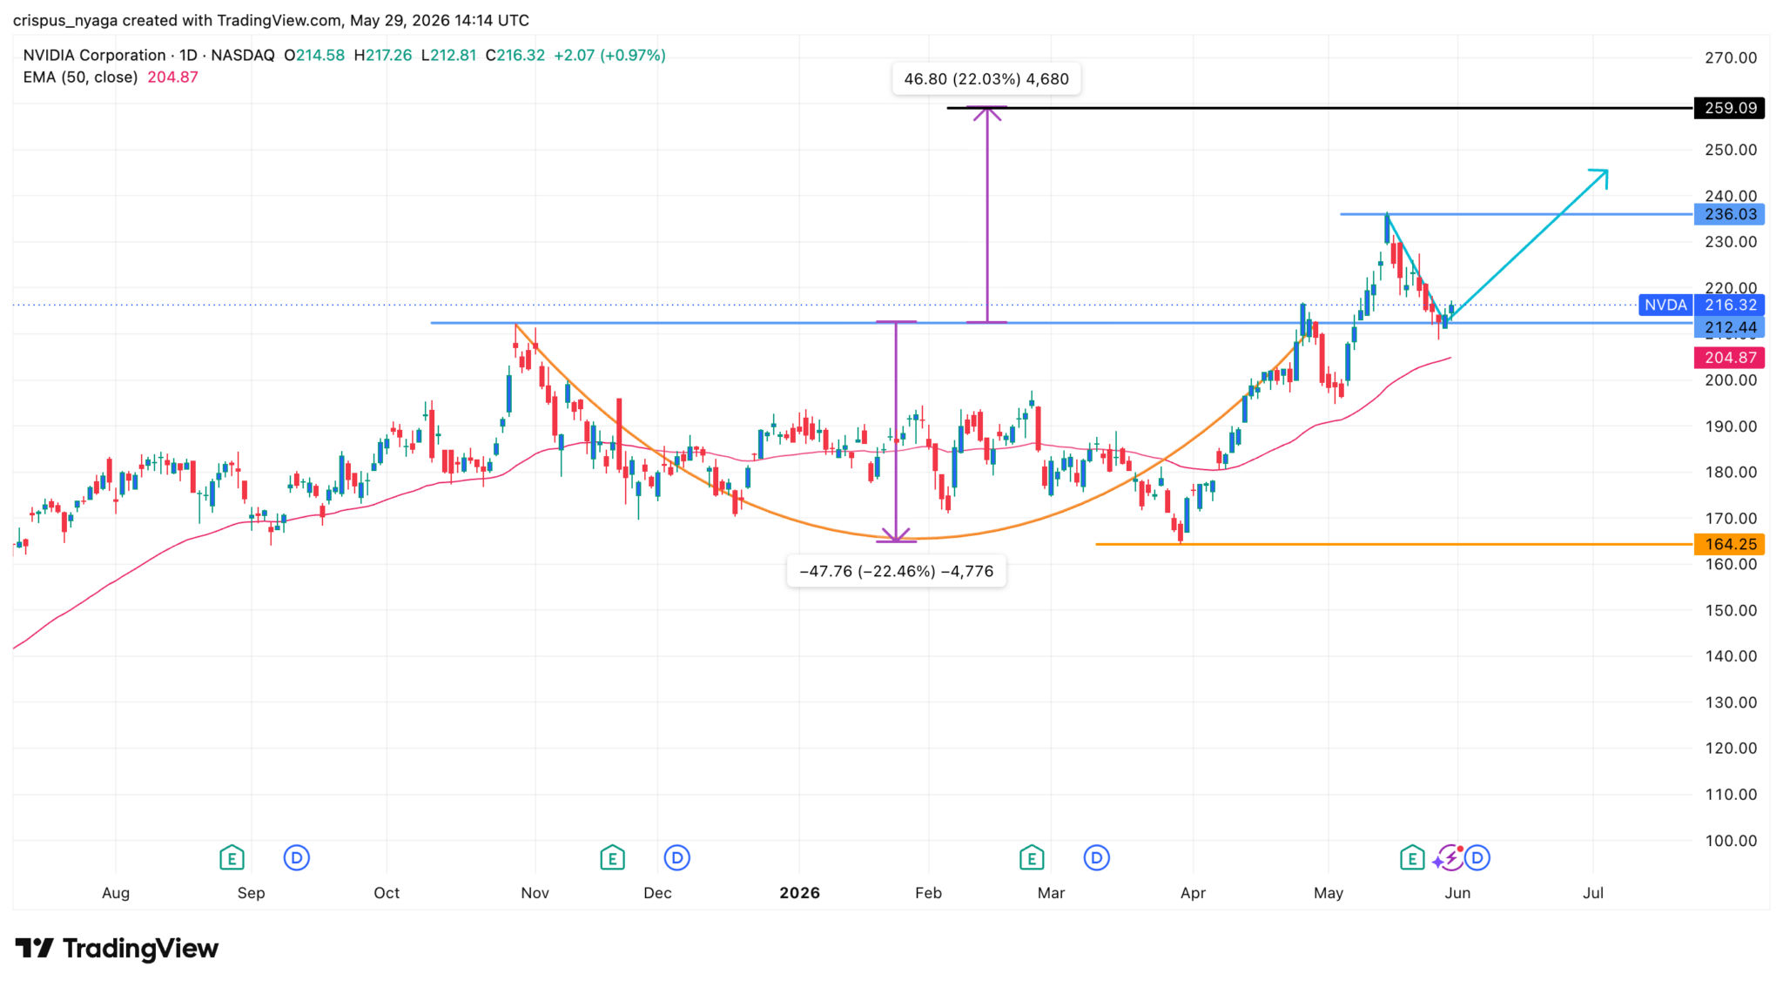The width and height of the screenshot is (1783, 987).
Task: Click the high value H217.26
Action: click(383, 55)
